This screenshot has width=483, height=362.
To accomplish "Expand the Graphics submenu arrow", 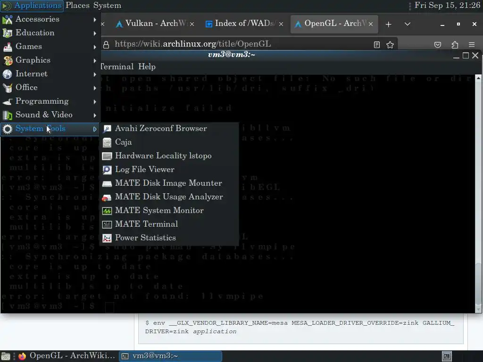I will tap(95, 61).
